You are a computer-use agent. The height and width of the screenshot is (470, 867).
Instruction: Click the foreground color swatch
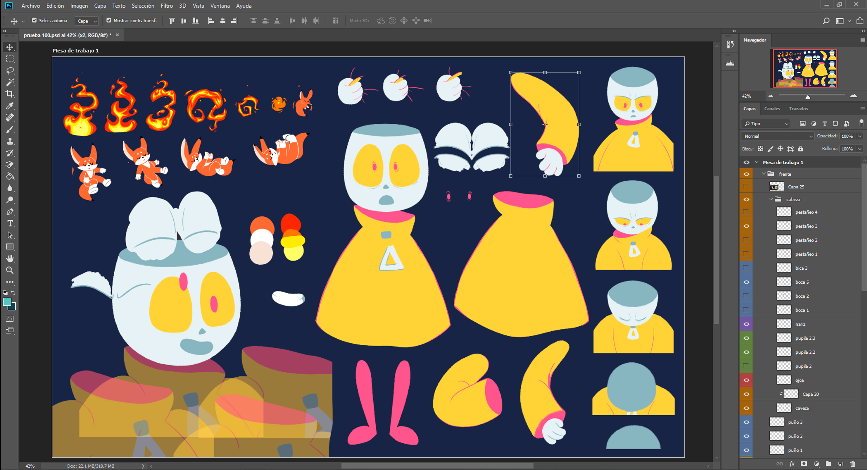point(7,302)
